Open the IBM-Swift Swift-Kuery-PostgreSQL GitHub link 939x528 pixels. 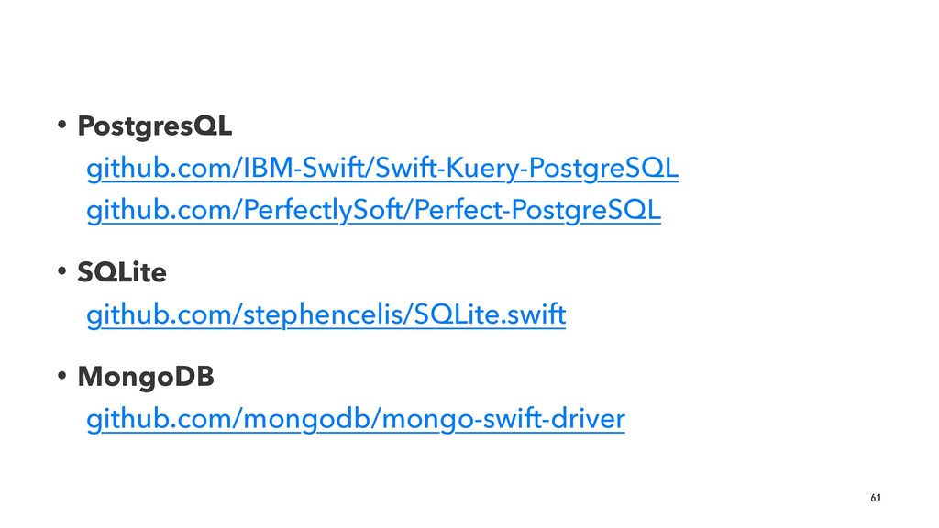[x=382, y=169]
